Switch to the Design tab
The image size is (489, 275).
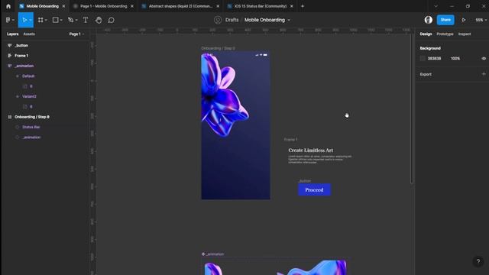pyautogui.click(x=426, y=34)
